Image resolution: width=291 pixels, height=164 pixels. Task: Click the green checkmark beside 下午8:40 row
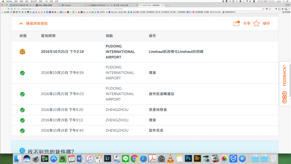point(22,131)
